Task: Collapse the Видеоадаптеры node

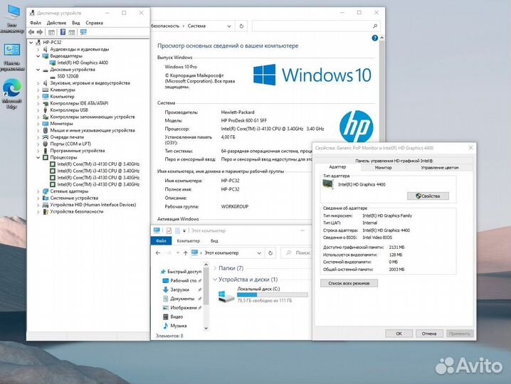Action: (x=38, y=56)
